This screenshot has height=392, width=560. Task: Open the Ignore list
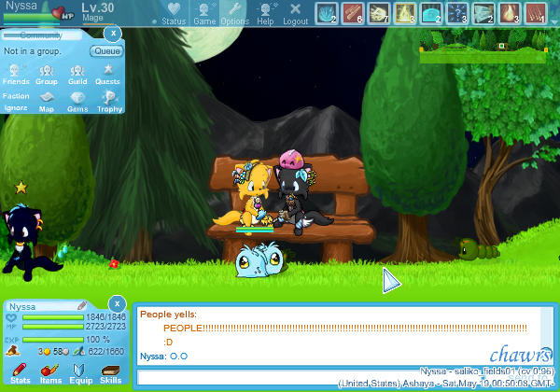pyautogui.click(x=16, y=108)
